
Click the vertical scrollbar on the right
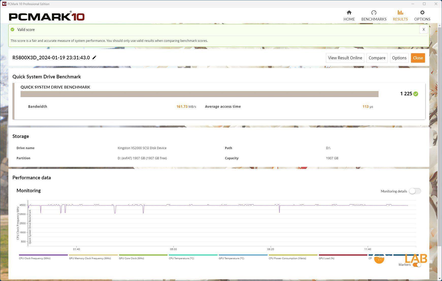[440, 137]
